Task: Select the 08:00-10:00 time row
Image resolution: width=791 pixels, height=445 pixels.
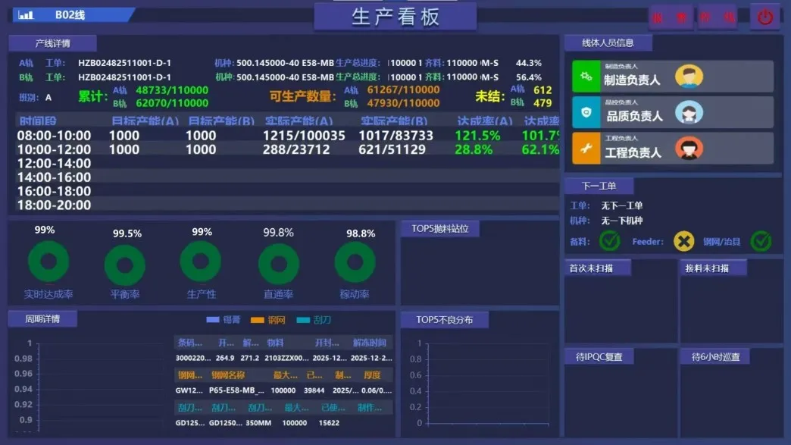Action: 288,136
